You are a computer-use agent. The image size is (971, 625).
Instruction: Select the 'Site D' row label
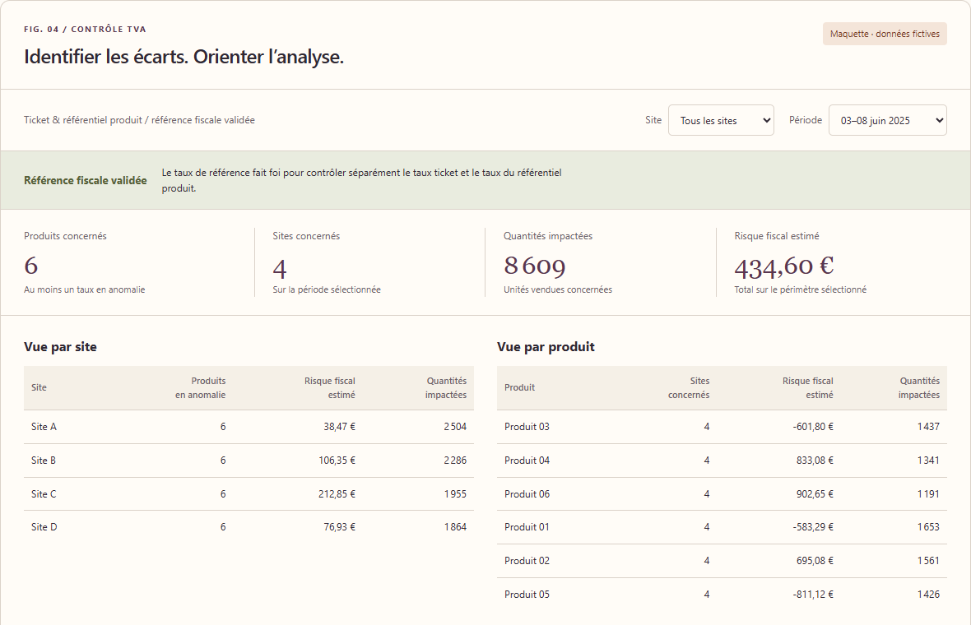point(44,527)
